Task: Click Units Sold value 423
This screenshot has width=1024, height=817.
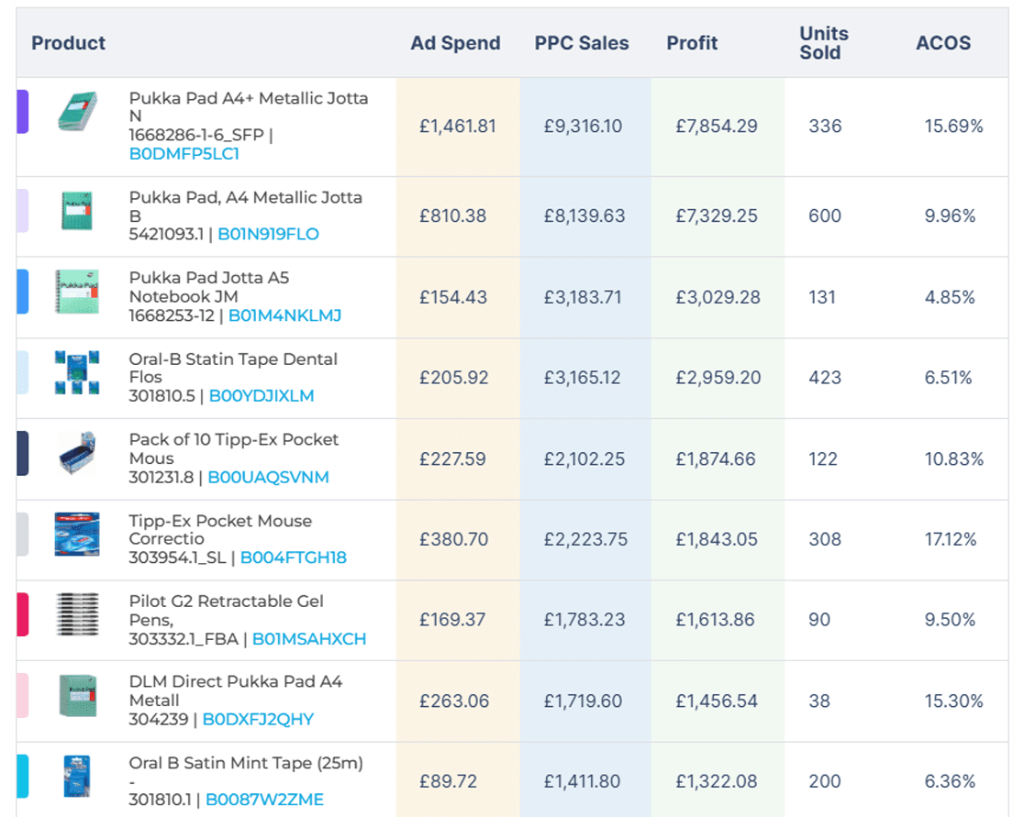Action: (x=825, y=378)
